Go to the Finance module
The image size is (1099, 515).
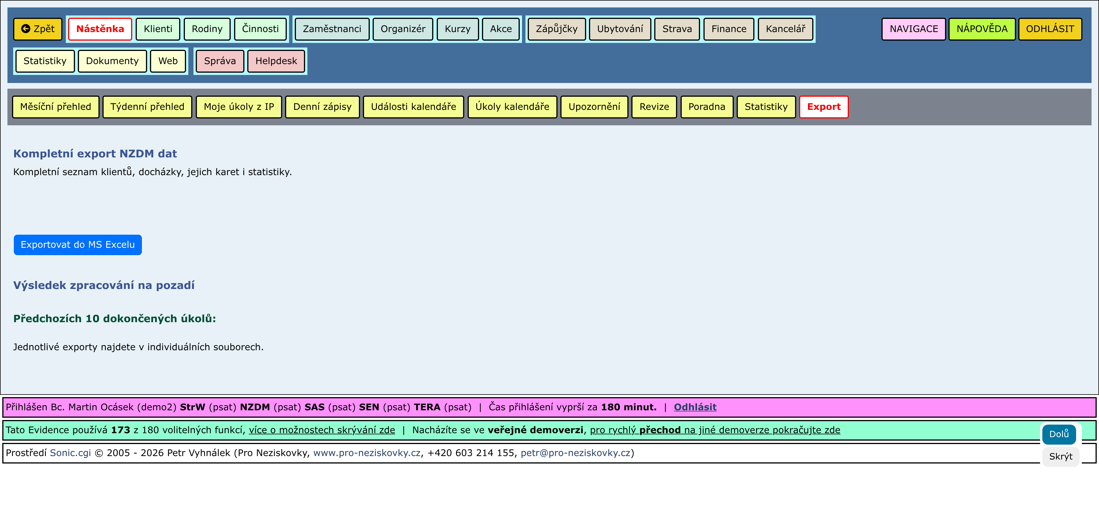728,29
